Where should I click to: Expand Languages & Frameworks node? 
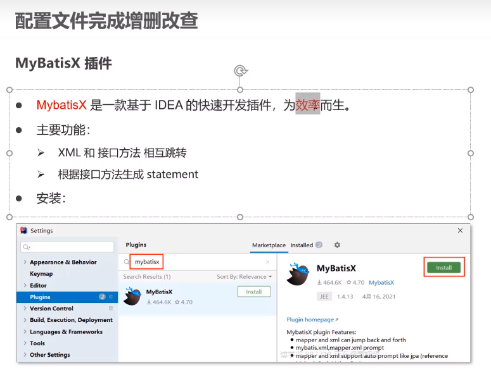click(25, 331)
